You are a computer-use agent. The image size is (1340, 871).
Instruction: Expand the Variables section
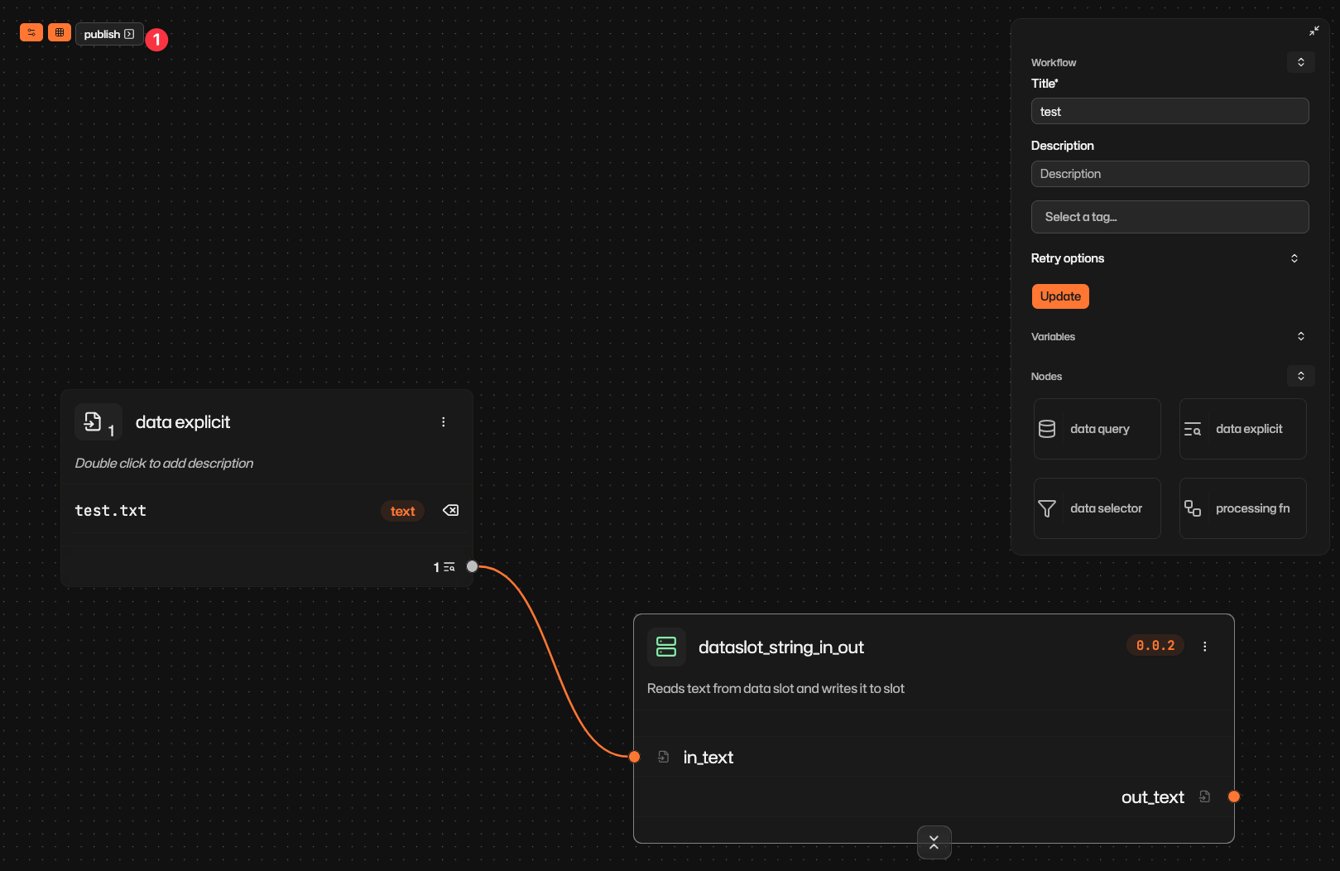click(1300, 336)
